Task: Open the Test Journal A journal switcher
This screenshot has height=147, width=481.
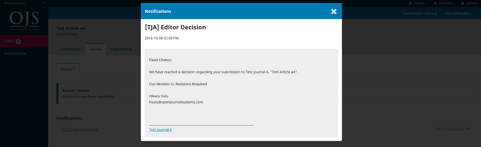Action: (14, 3)
